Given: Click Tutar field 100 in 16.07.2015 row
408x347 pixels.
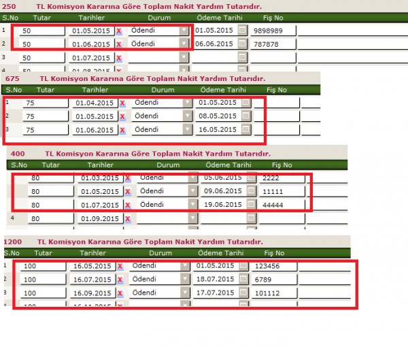Looking at the screenshot, I should tap(44, 280).
